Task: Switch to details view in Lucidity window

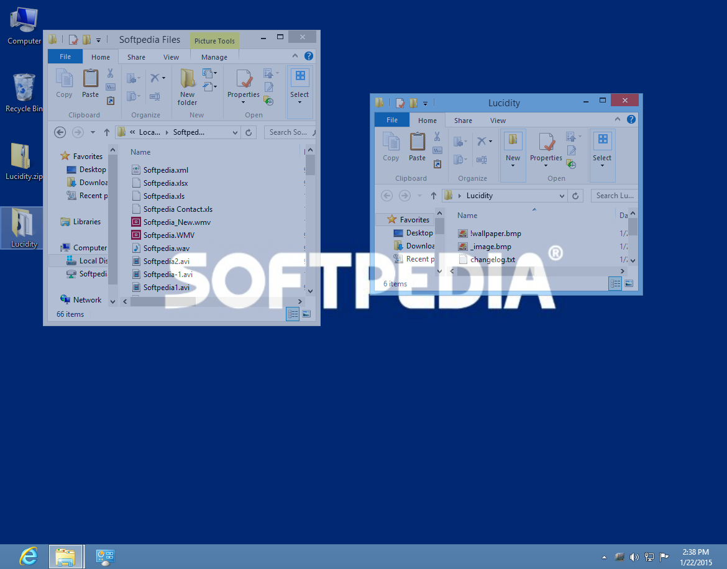Action: [x=615, y=284]
